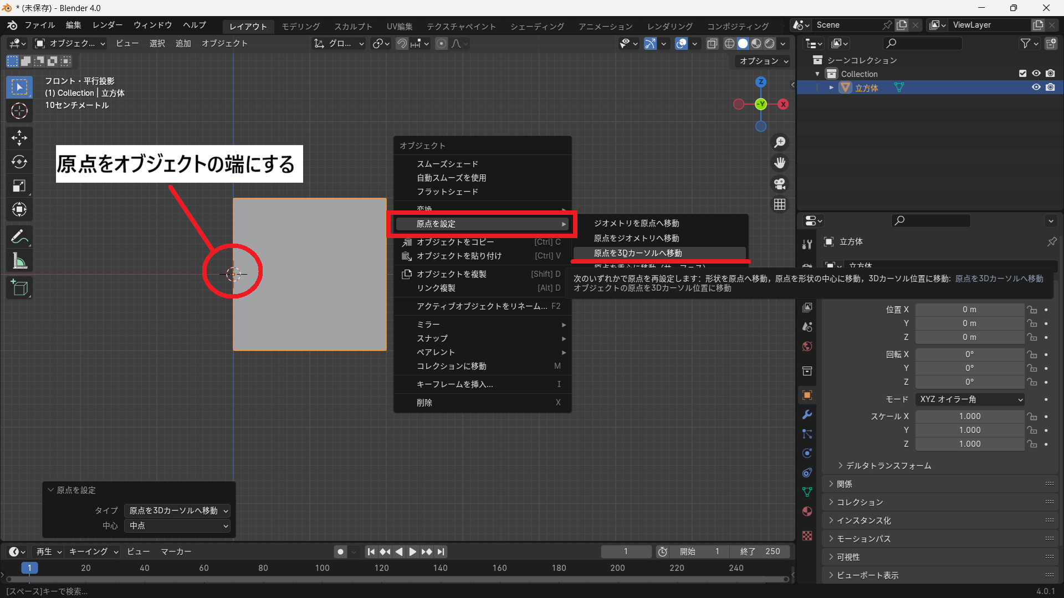Expand the デルタトランスフォーム section
The height and width of the screenshot is (598, 1064).
(888, 466)
